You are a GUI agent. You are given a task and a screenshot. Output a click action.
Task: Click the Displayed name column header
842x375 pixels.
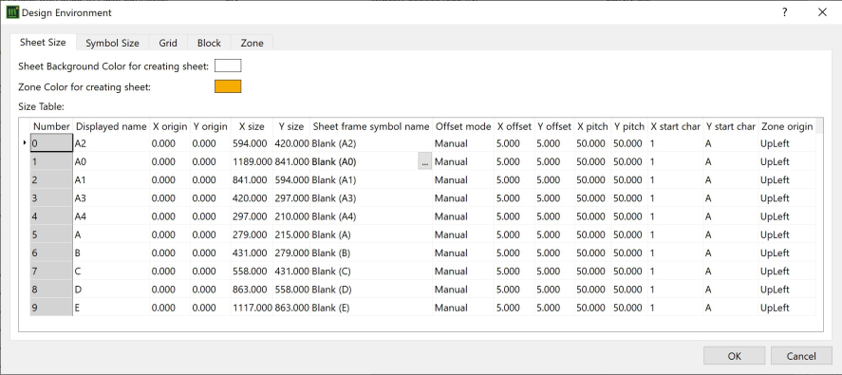click(x=111, y=126)
